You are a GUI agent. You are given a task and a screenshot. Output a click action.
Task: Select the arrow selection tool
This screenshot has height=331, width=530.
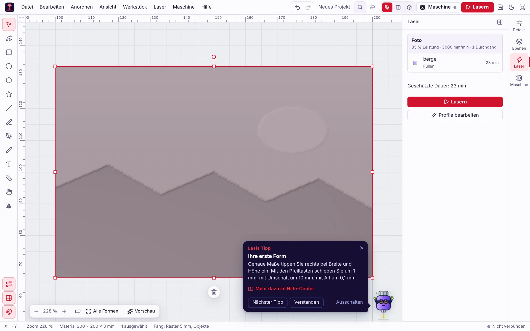[9, 25]
